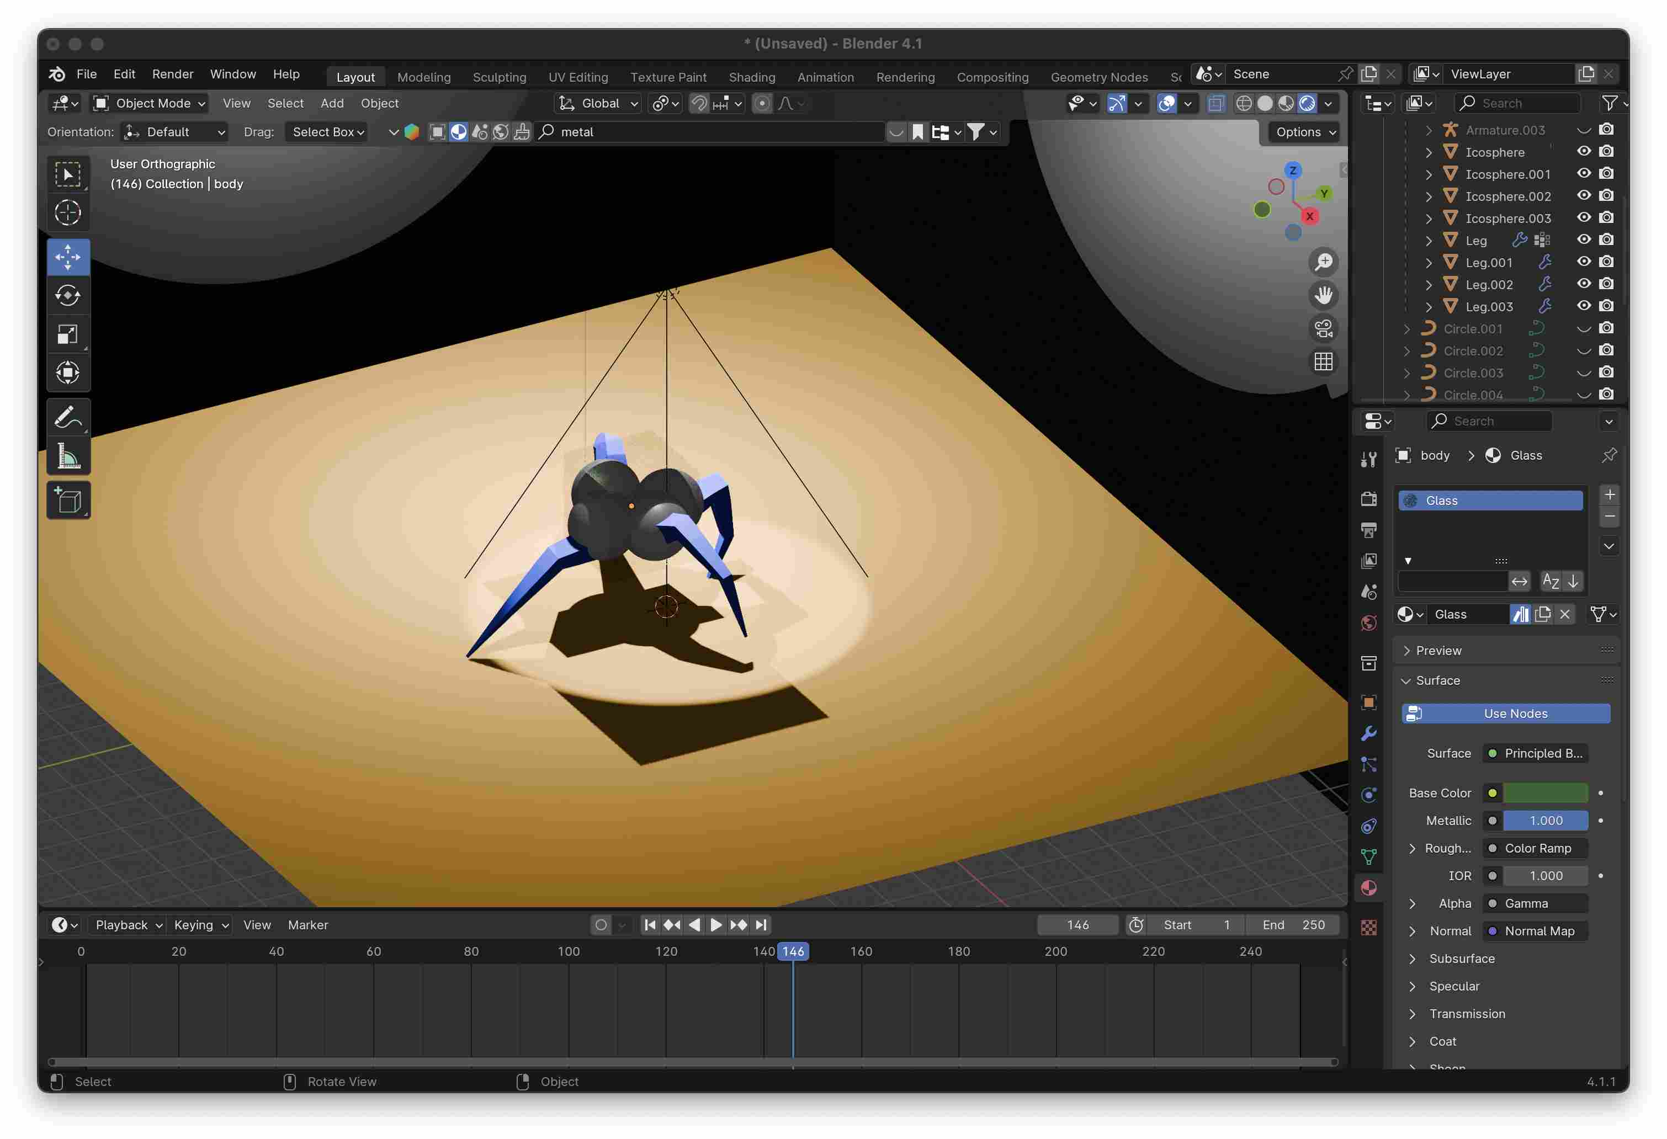Viewport: 1667px width, 1139px height.
Task: Open the Object Mode dropdown
Action: point(149,103)
